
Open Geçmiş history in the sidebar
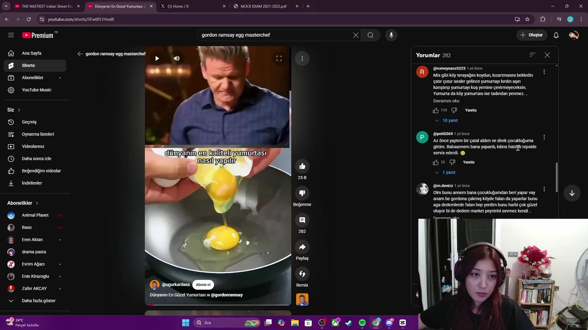click(35, 122)
